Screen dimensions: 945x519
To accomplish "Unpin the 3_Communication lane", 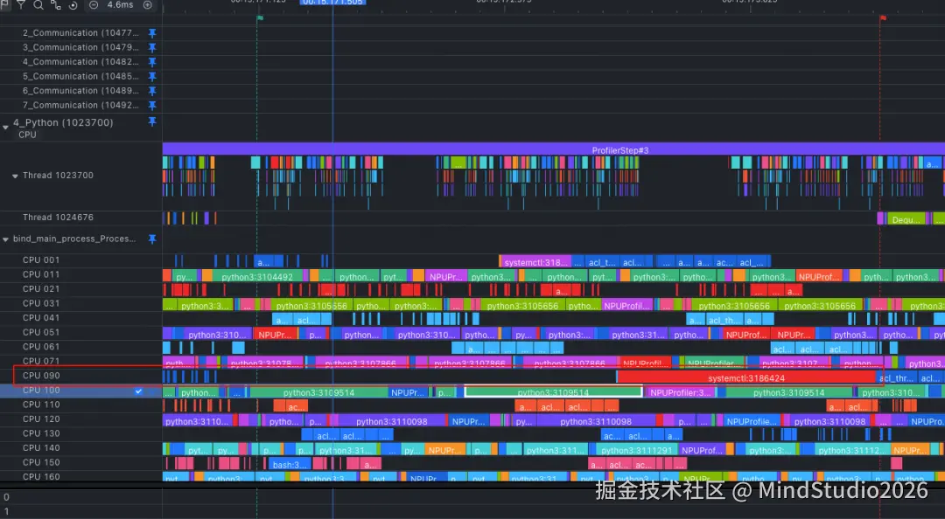I will 152,47.
